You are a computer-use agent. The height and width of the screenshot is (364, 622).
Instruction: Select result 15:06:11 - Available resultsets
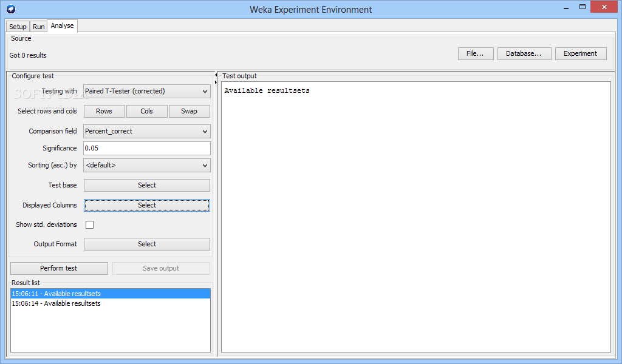[x=111, y=294]
